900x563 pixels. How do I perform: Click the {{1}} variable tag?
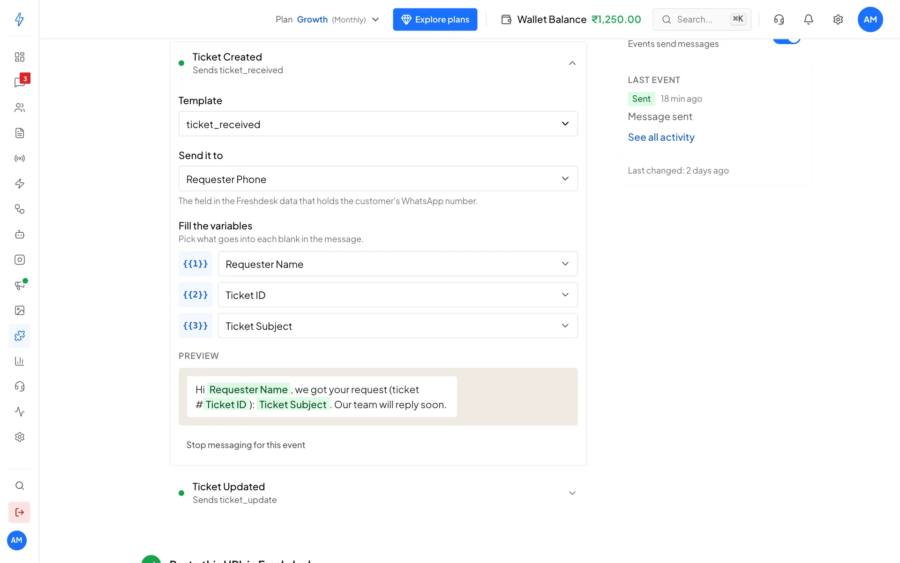click(x=195, y=264)
